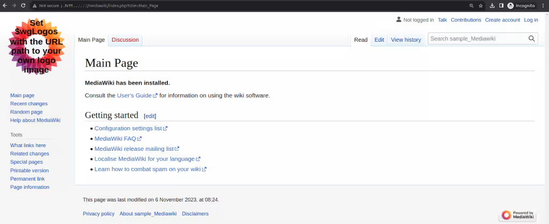The height and width of the screenshot is (224, 549).
Task: Switch to the Discussion tab
Action: (125, 40)
